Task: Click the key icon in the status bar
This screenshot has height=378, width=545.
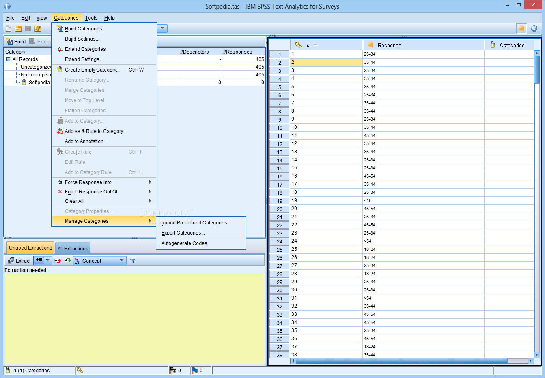Action: click(x=80, y=370)
